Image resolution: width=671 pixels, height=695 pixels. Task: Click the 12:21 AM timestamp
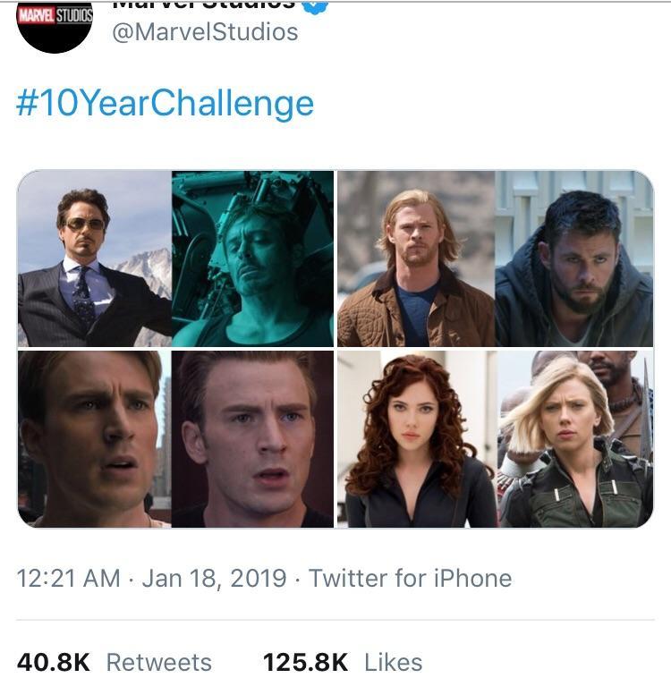pyautogui.click(x=69, y=578)
